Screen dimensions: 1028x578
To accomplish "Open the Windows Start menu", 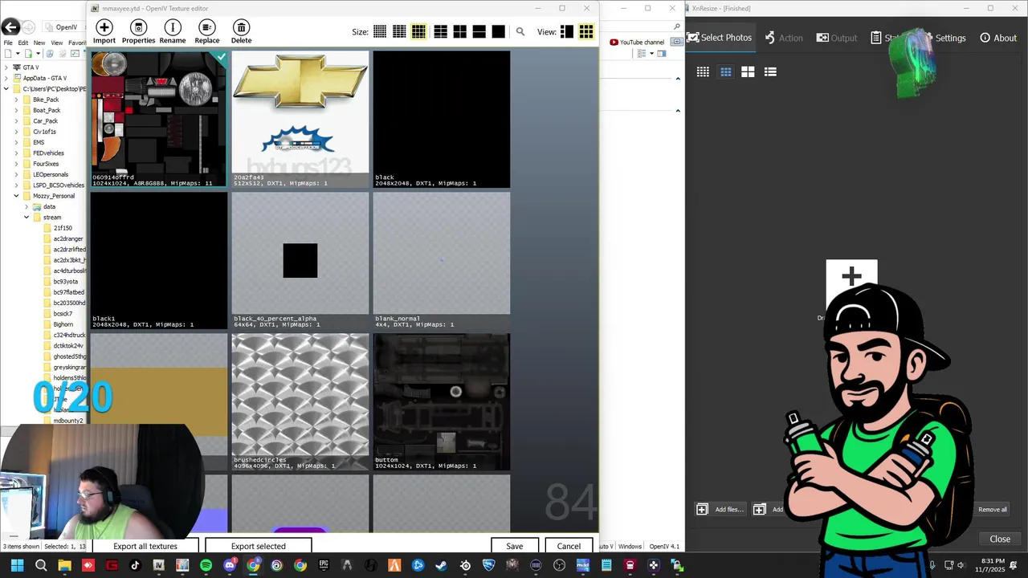I will click(17, 565).
